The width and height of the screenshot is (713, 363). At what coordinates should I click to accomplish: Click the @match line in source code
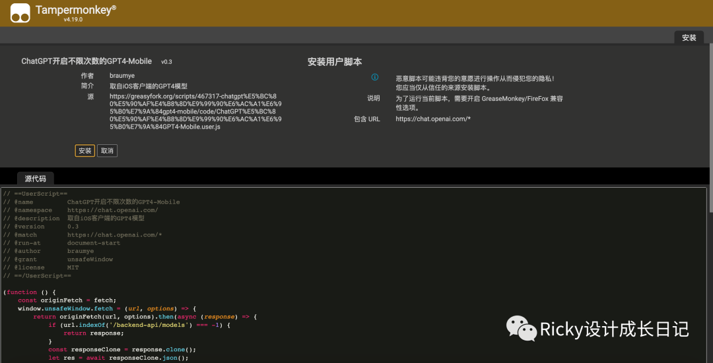pos(83,235)
